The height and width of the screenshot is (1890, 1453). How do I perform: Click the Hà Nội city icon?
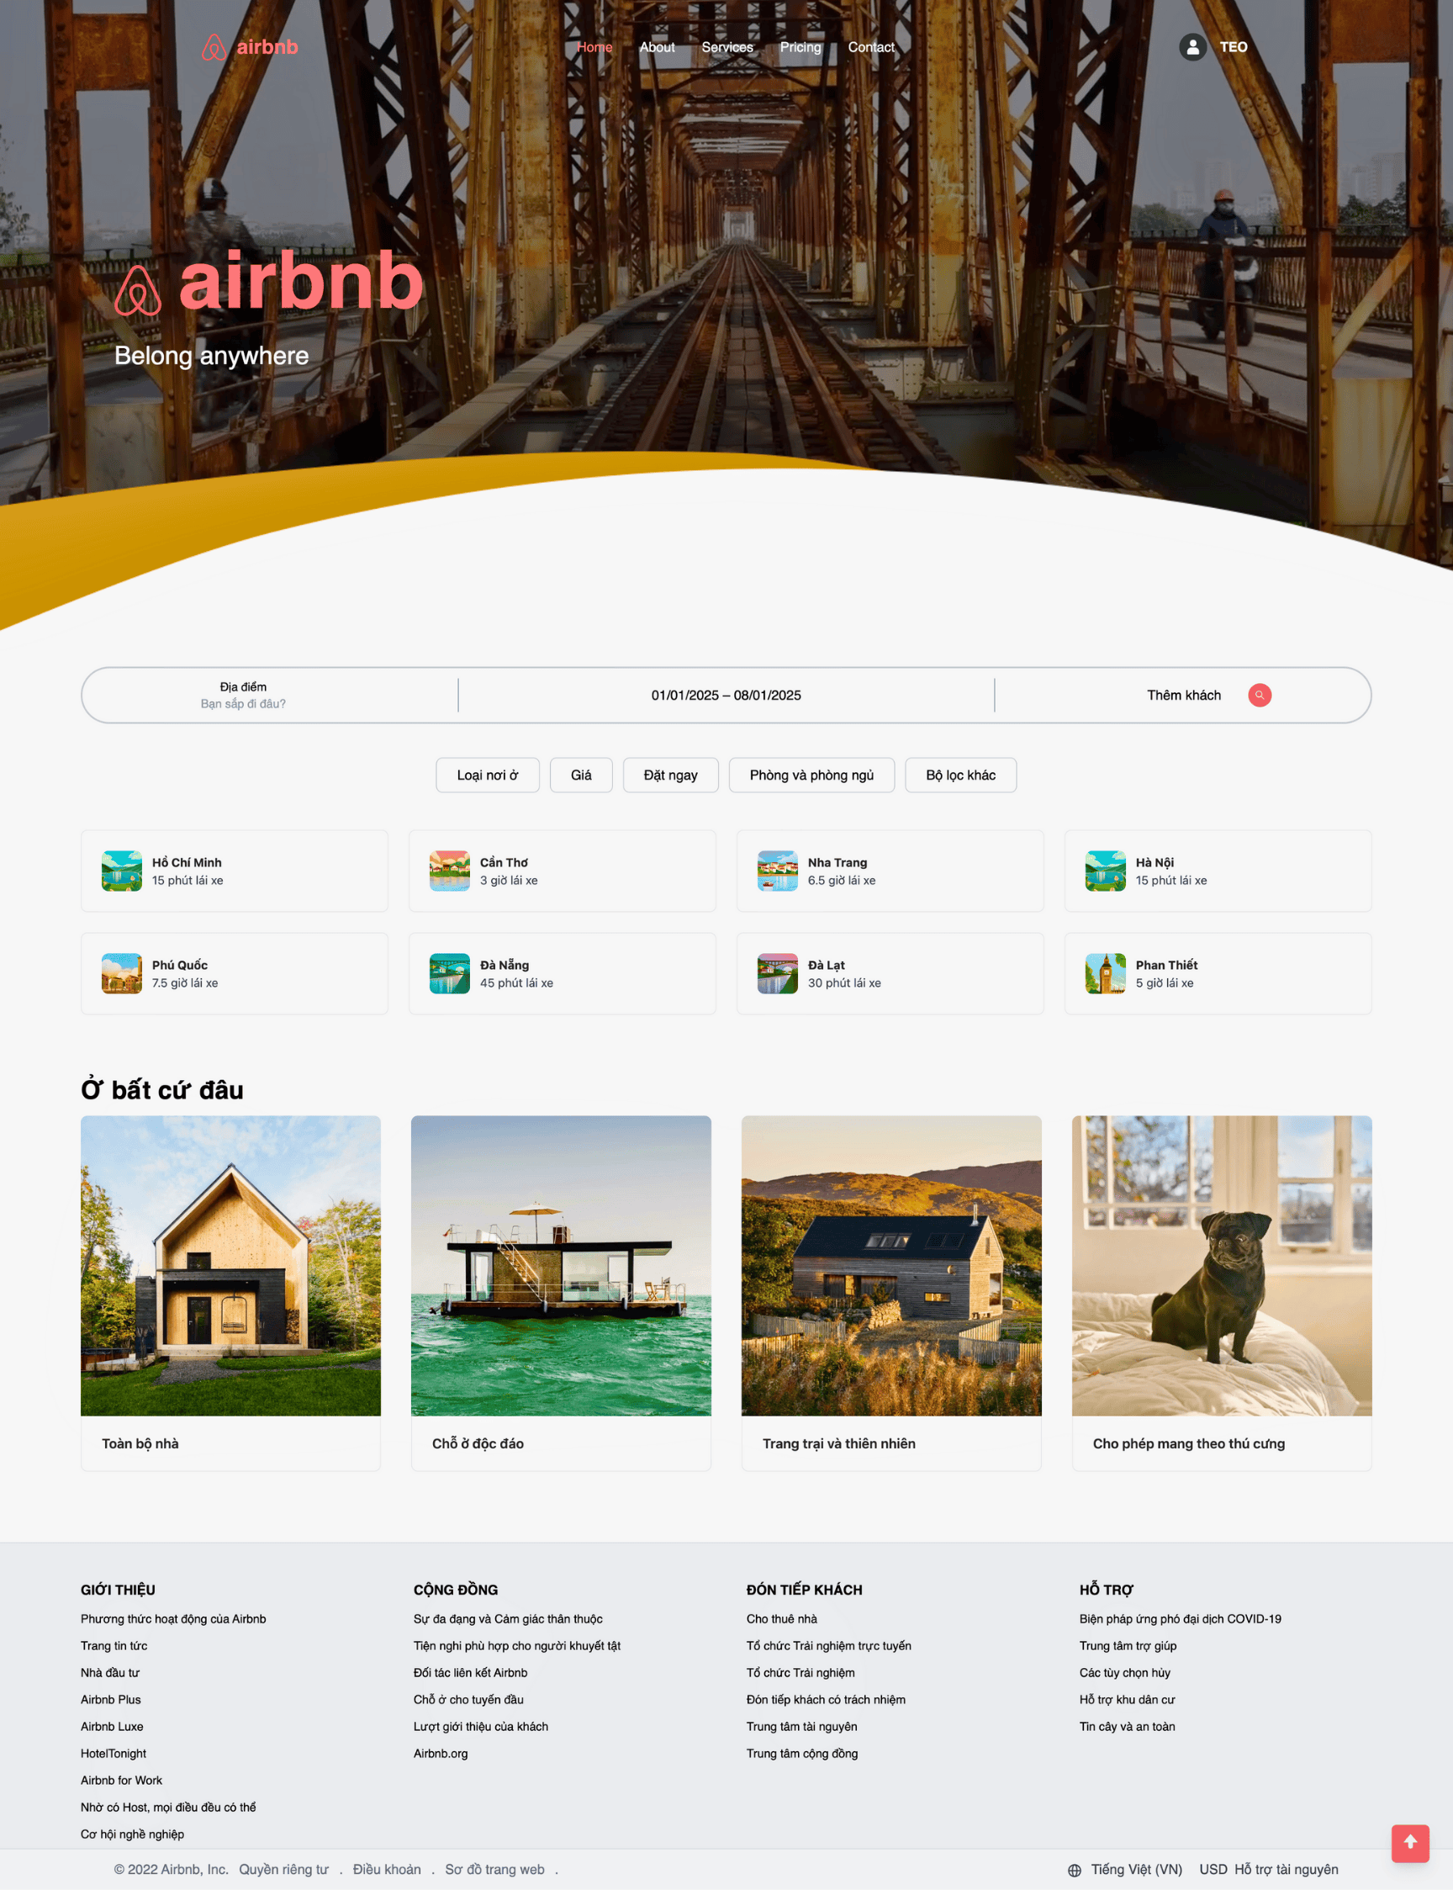click(1106, 871)
